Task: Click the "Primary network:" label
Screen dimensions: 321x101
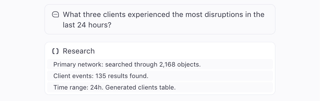Action: point(78,64)
